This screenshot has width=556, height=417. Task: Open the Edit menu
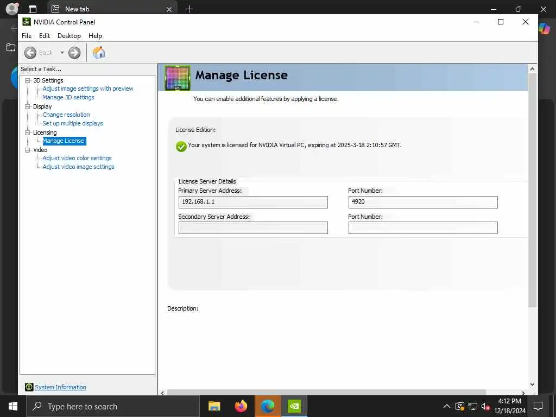(x=45, y=36)
